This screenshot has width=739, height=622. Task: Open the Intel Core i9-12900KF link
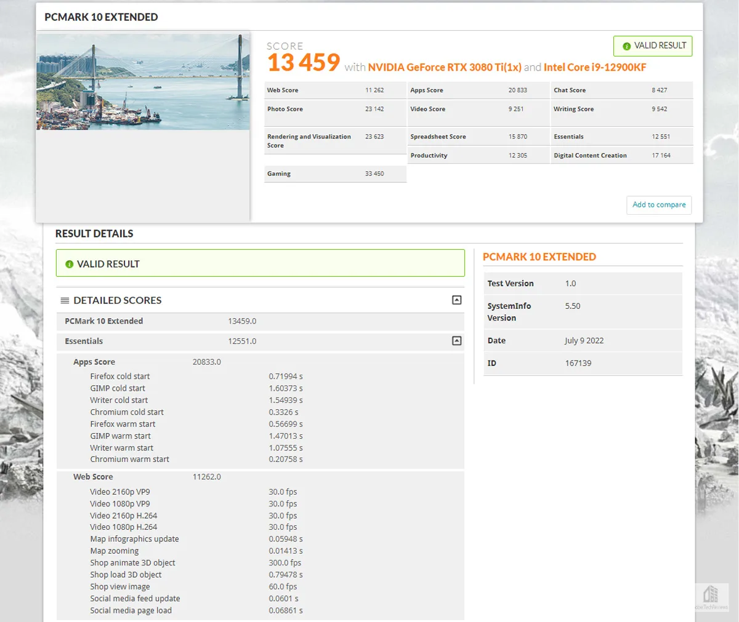(595, 67)
